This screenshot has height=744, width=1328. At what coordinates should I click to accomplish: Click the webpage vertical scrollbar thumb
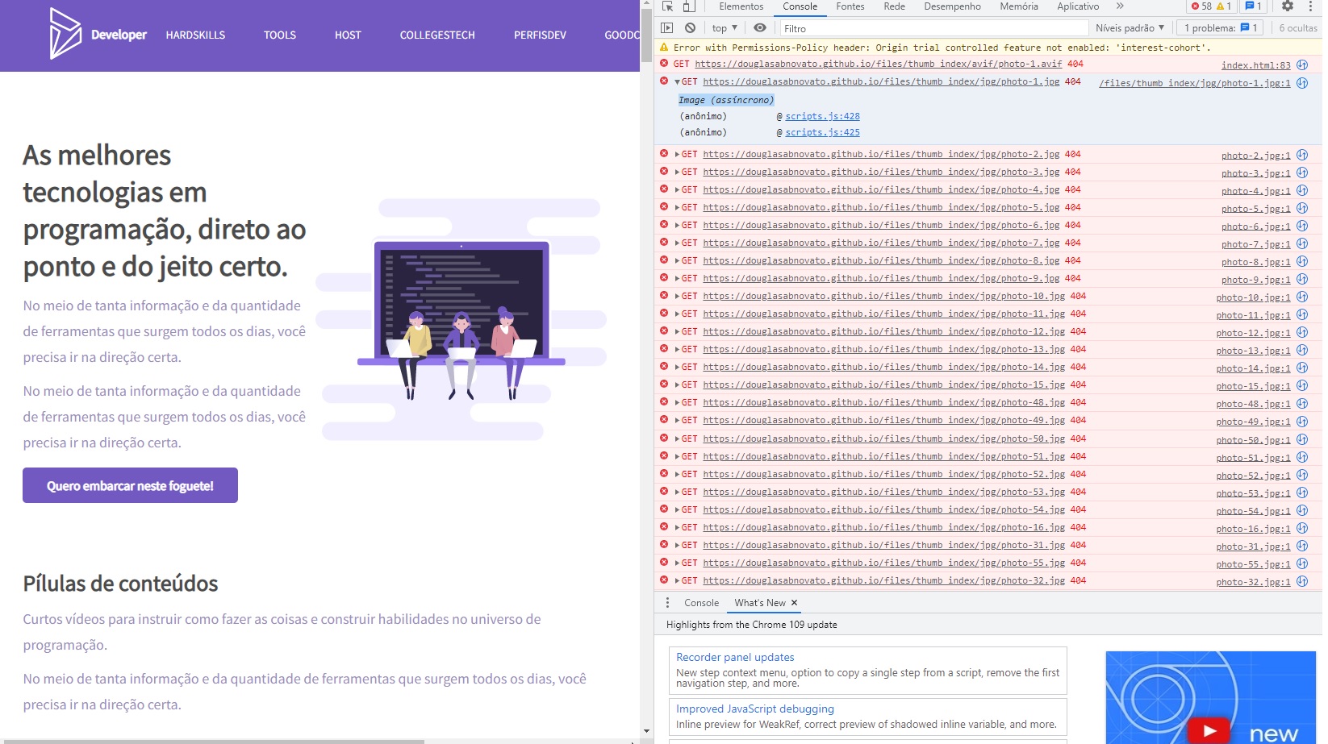coord(646,34)
